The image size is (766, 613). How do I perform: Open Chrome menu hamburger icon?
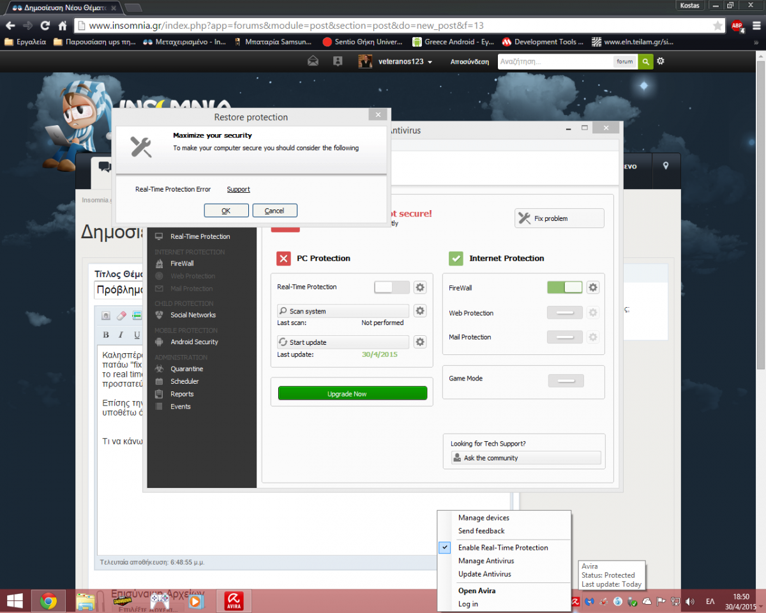coord(755,26)
